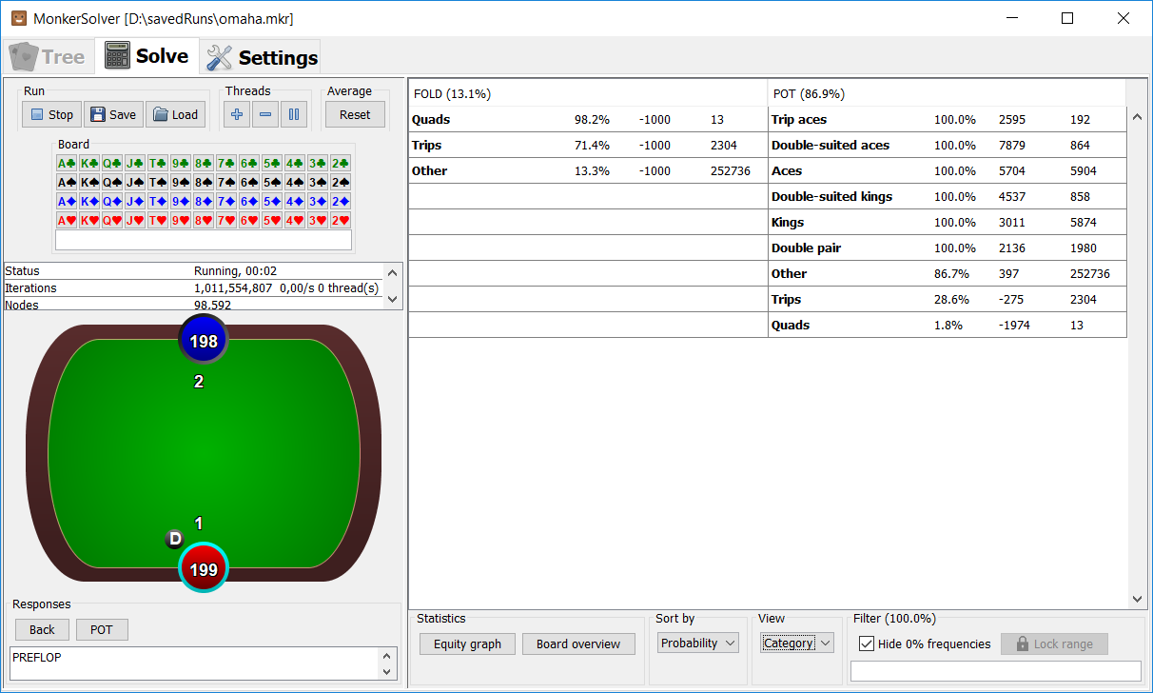This screenshot has height=693, width=1153.
Task: Toggle the six of hearts card
Action: 249,220
